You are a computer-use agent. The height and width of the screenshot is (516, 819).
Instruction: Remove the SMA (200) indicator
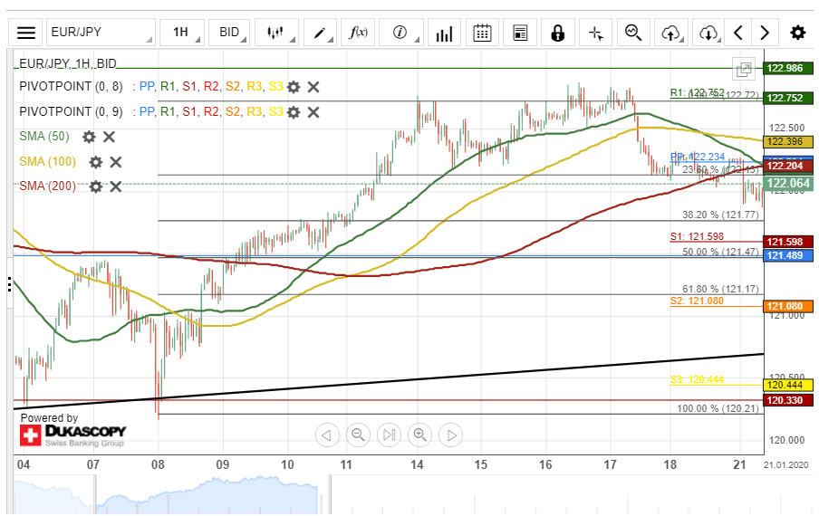pos(116,186)
